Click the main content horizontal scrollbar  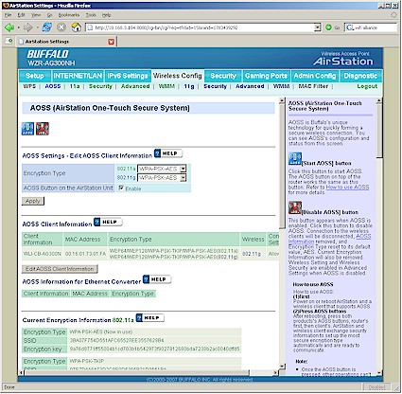(x=137, y=373)
